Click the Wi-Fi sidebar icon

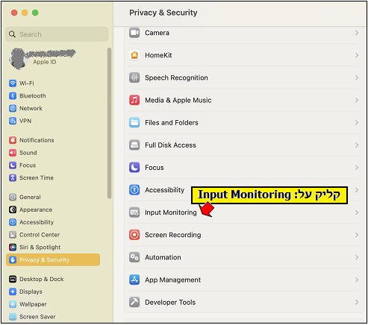click(x=13, y=83)
